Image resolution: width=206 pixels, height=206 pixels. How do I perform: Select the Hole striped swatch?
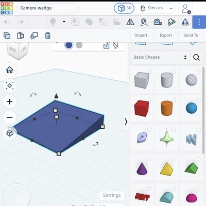(79, 45)
